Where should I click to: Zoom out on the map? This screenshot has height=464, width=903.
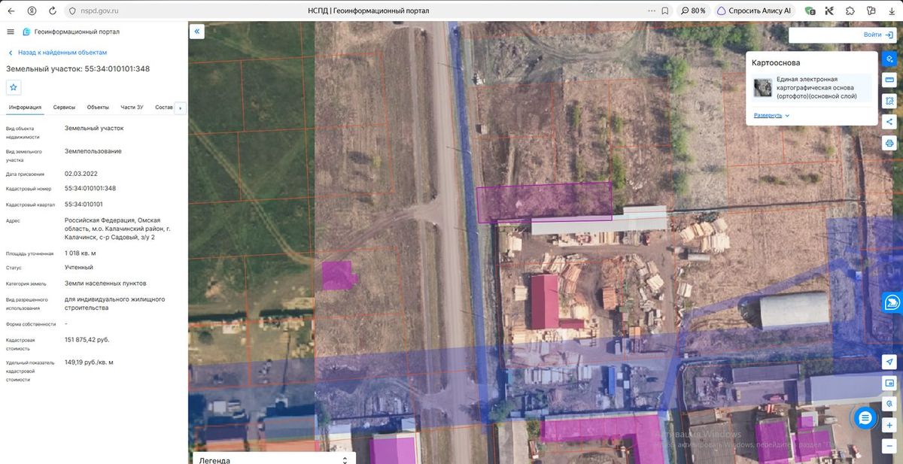(x=889, y=446)
